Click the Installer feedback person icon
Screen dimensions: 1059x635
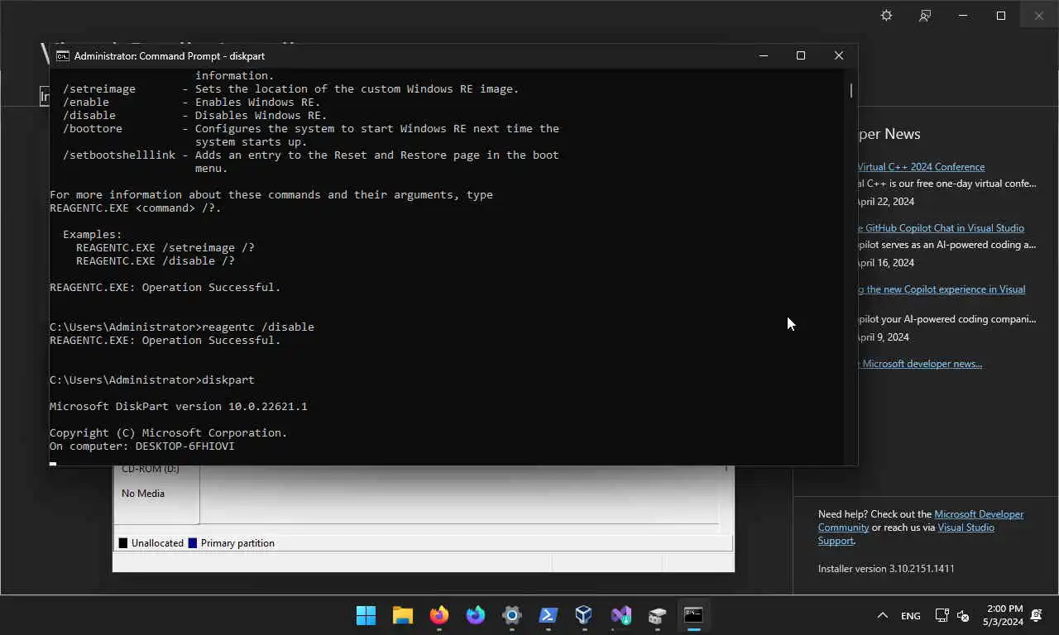pos(925,16)
